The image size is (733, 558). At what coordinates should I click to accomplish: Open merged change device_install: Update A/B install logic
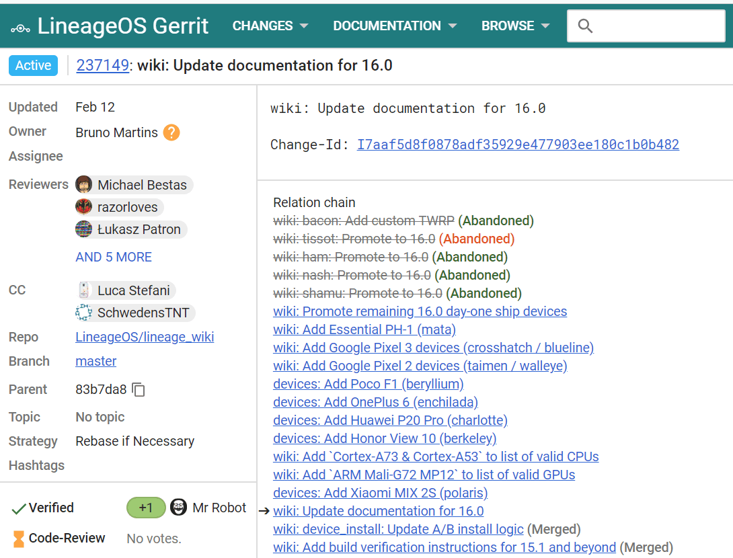[398, 530]
